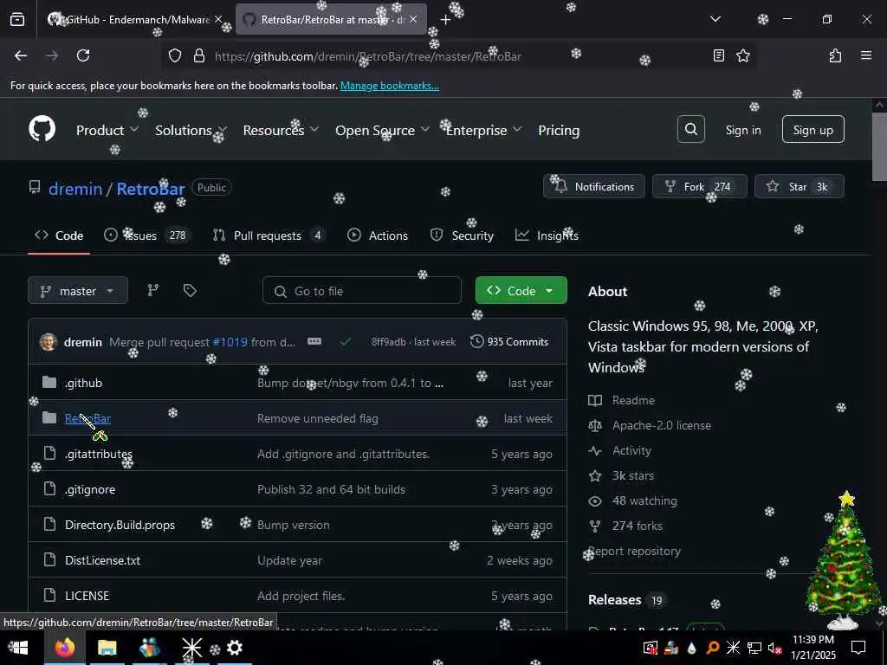Go to the GitHub home logo
This screenshot has width=887, height=665.
[x=42, y=130]
